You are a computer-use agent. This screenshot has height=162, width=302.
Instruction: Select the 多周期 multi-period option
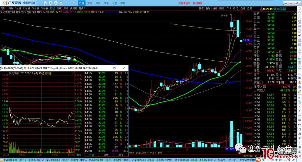[73, 8]
